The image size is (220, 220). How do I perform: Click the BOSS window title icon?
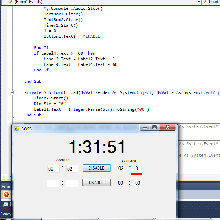tap(17, 129)
